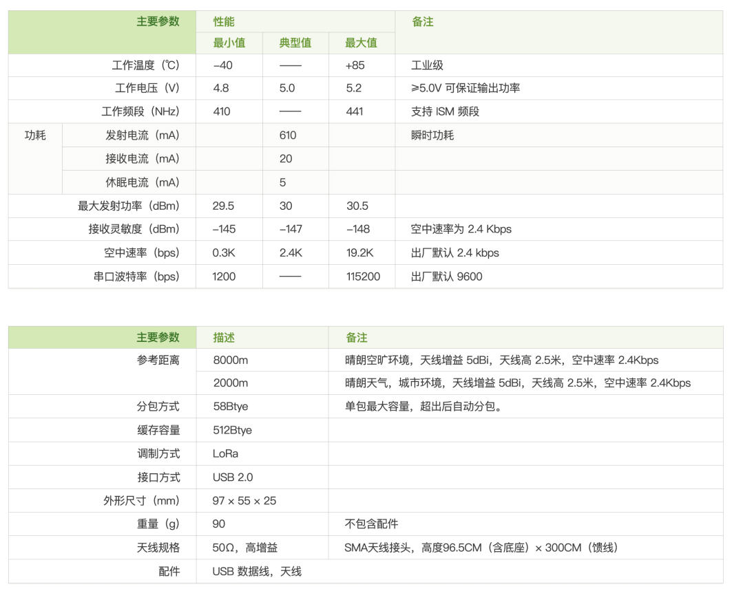Image resolution: width=732 pixels, height=591 pixels.
Task: Click the 功耗 group cell
Action: [35, 136]
